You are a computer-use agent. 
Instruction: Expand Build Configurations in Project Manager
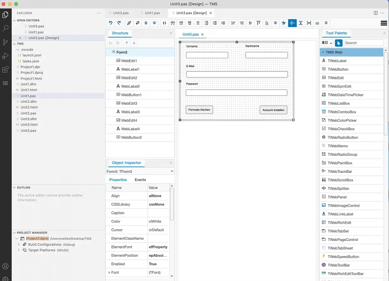[x=19, y=244]
